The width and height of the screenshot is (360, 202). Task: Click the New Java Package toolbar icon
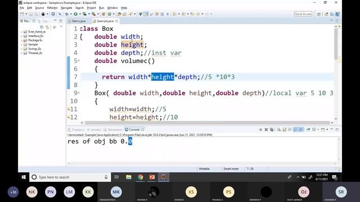point(103,14)
